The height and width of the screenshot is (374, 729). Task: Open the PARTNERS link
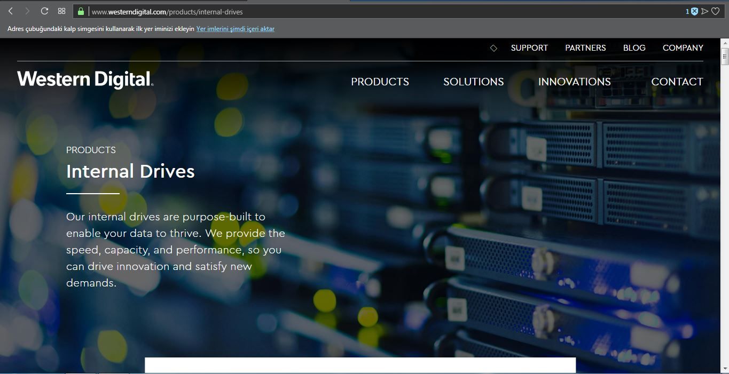(x=585, y=48)
